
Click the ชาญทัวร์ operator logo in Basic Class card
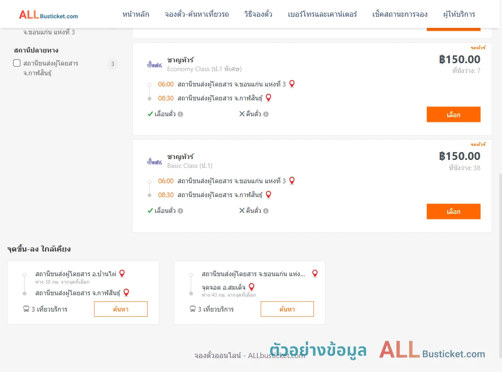pos(154,161)
